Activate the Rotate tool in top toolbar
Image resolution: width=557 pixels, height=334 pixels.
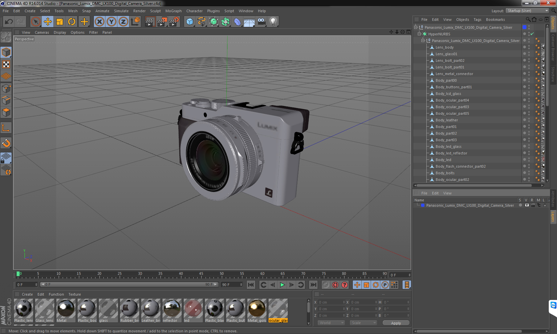pos(72,22)
